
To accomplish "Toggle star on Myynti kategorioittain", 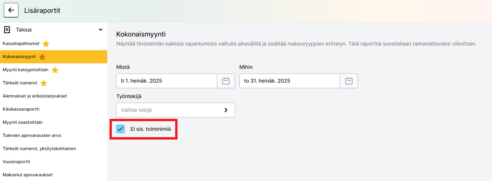I will (55, 70).
